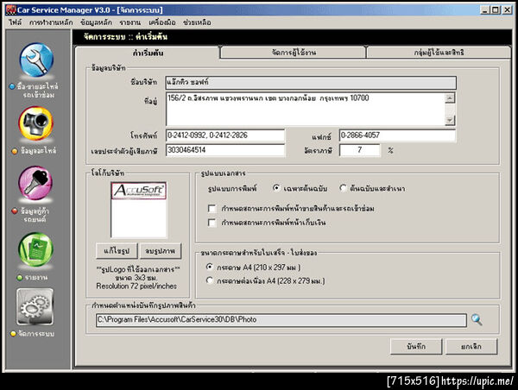Open the yellow spare parts data icon
The image size is (518, 390).
tap(36, 123)
